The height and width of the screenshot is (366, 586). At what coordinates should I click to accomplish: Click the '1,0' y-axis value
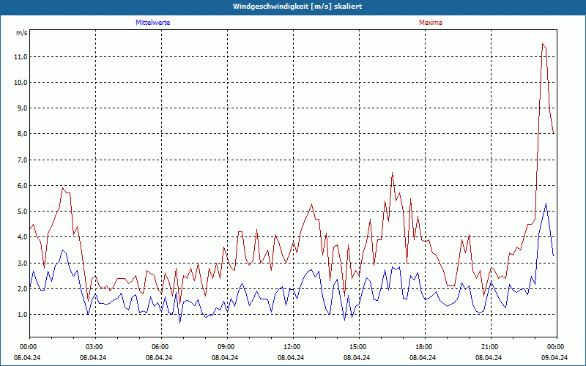tap(23, 315)
